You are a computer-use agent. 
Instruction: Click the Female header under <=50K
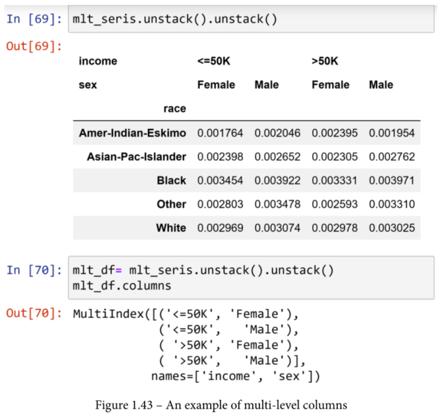(x=216, y=85)
